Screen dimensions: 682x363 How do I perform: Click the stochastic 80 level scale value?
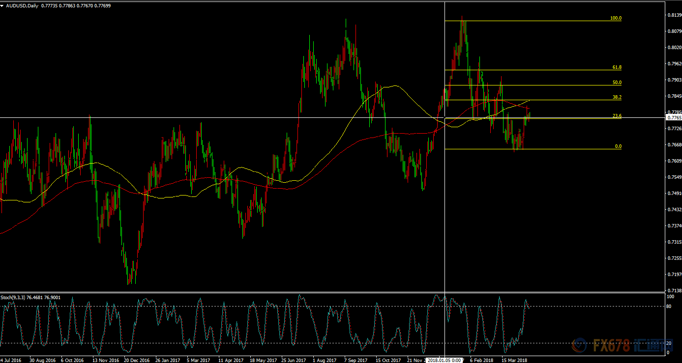[668, 307]
